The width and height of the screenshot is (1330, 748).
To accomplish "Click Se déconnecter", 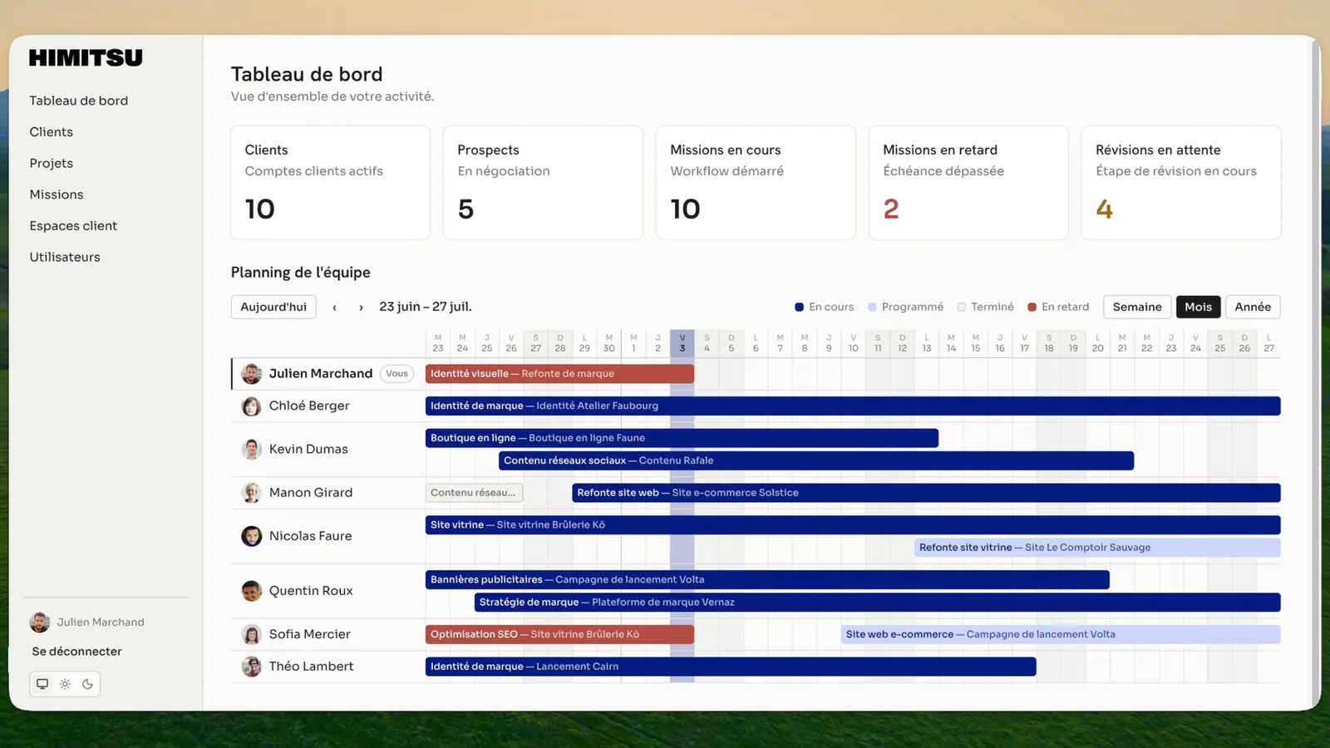I will [x=76, y=652].
